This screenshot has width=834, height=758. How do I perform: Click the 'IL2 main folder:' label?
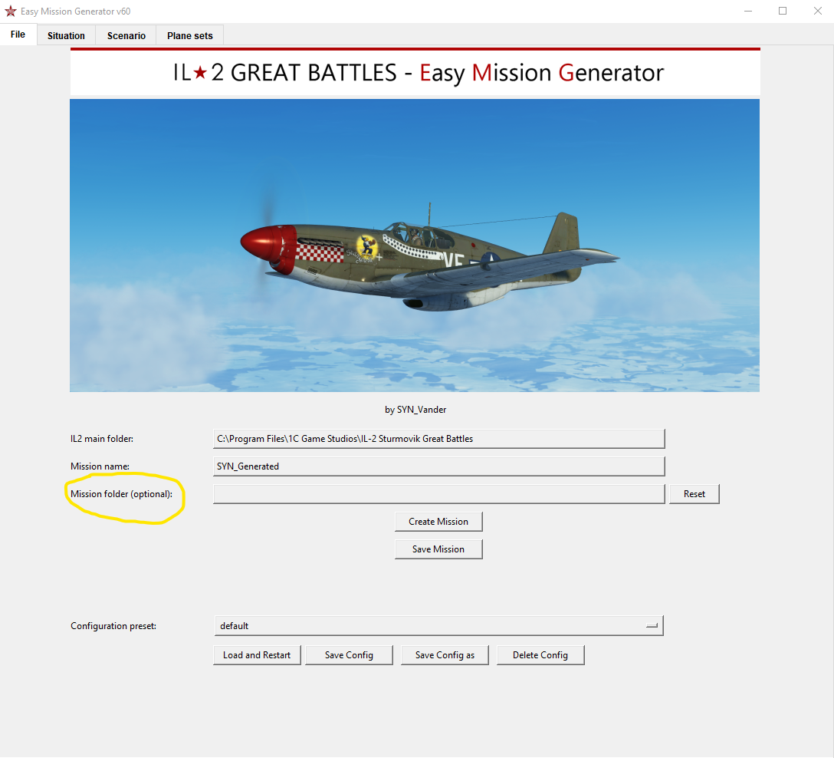click(102, 439)
